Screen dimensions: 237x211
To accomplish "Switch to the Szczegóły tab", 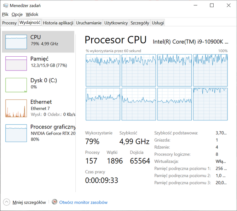I will [140, 23].
